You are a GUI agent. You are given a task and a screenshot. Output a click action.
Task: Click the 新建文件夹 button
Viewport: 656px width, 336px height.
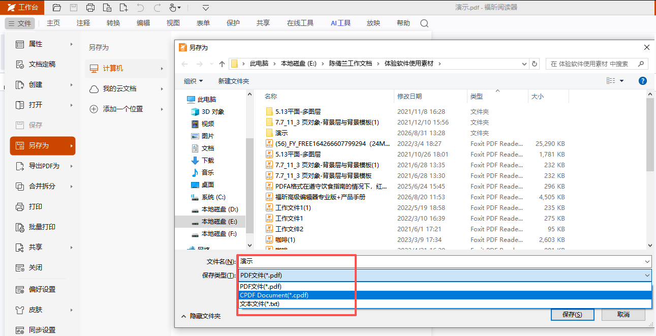click(x=234, y=81)
